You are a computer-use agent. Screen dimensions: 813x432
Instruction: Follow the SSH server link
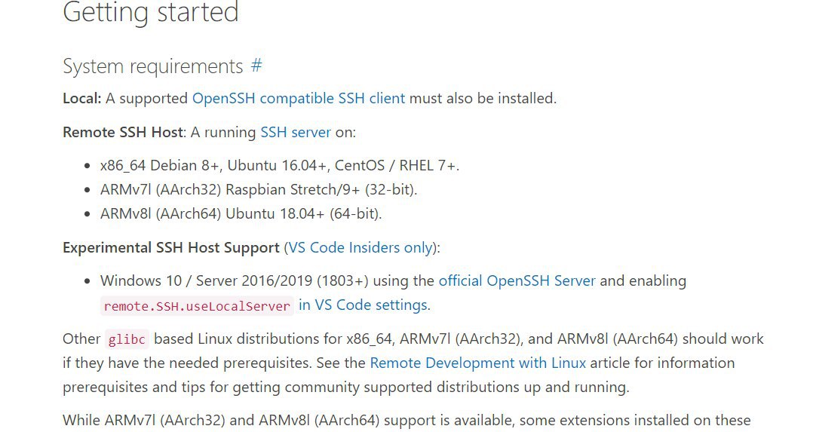[x=296, y=132]
